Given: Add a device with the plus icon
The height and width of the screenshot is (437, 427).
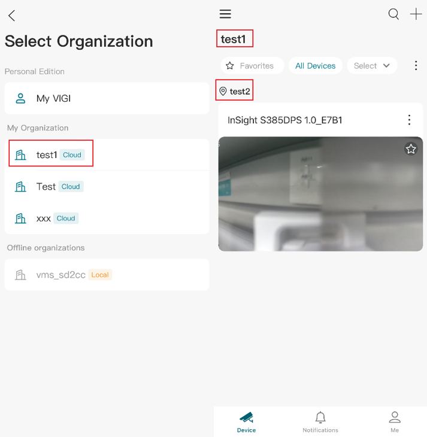Looking at the screenshot, I should click(416, 14).
